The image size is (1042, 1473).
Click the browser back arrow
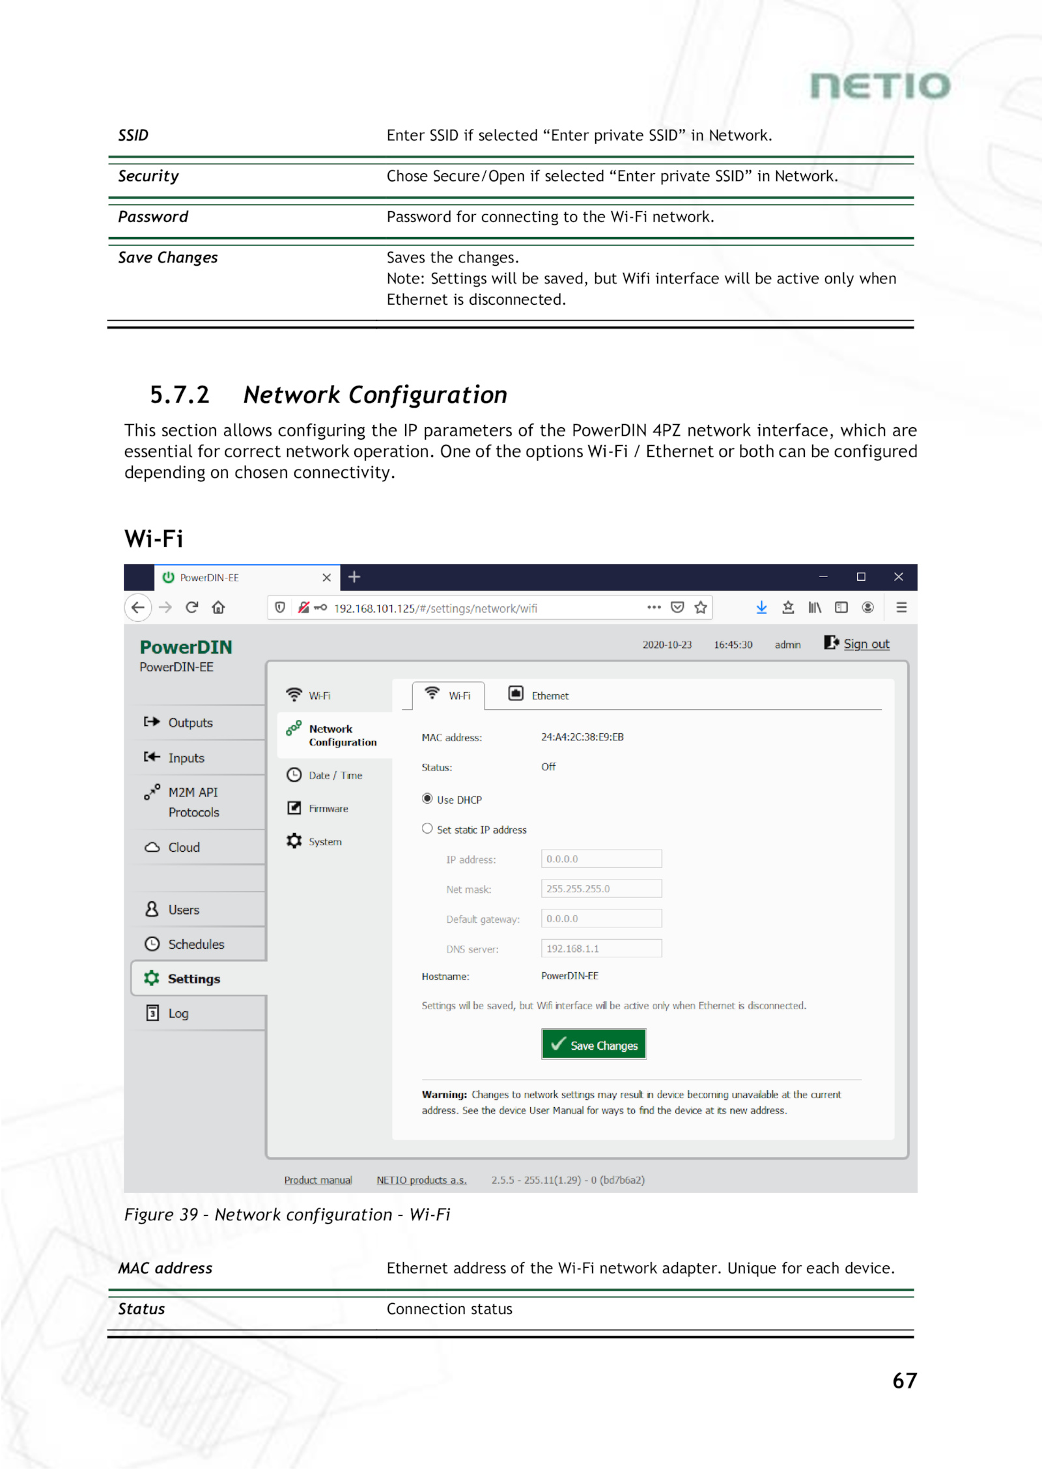[x=138, y=608]
